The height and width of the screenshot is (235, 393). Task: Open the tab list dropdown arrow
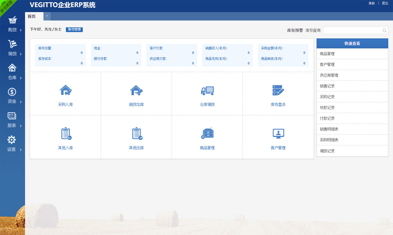click(x=47, y=16)
